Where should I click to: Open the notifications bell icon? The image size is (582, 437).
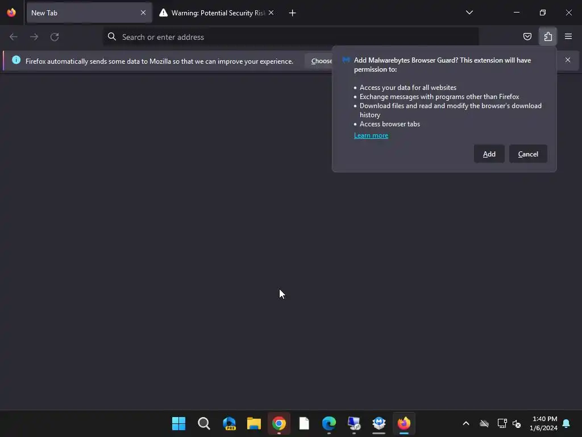[x=567, y=423]
